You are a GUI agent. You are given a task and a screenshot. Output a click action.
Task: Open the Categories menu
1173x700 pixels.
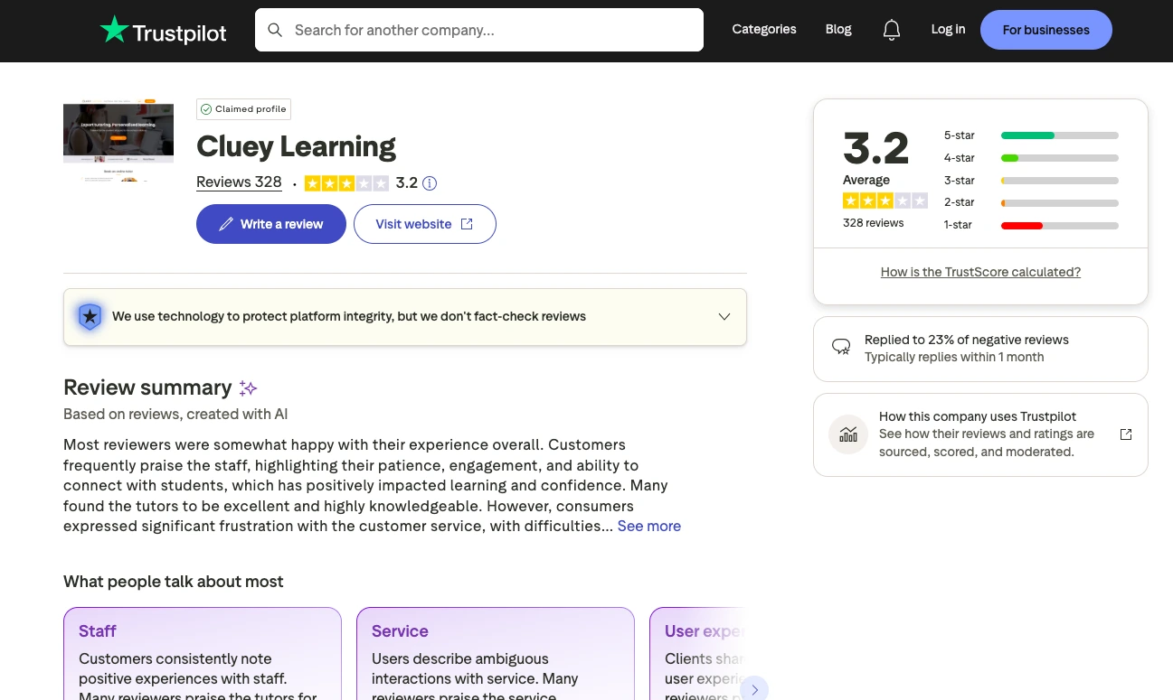(763, 29)
